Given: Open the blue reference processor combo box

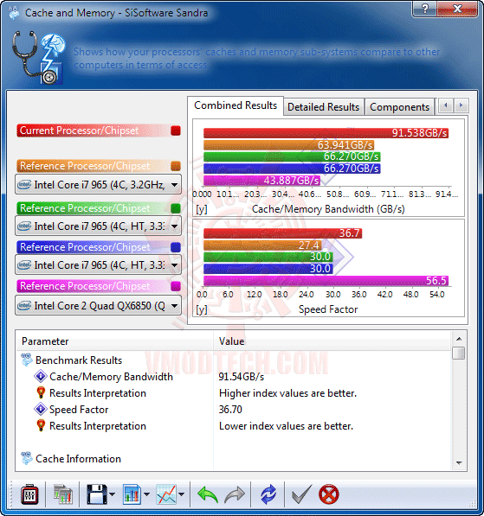Looking at the screenshot, I should point(98,264).
